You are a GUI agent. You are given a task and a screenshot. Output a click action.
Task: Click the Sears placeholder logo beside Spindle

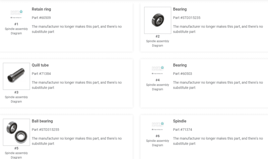(x=157, y=126)
